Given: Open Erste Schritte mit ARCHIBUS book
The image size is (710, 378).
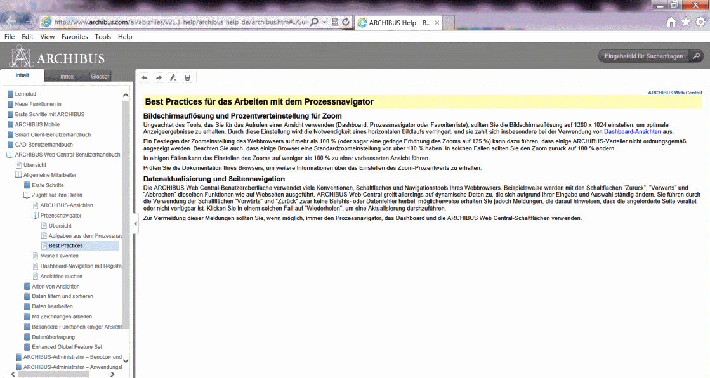Looking at the screenshot, I should (x=49, y=115).
